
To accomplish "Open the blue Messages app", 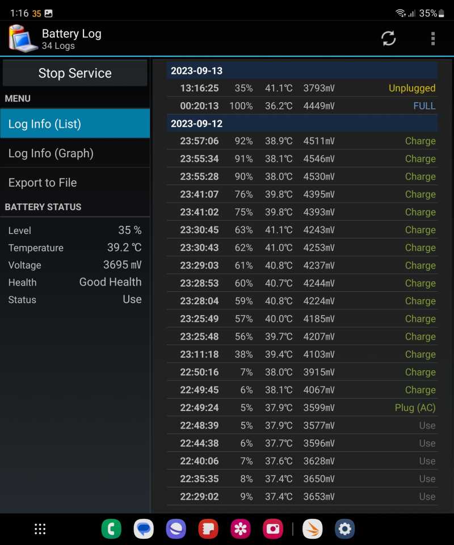I will click(x=144, y=529).
